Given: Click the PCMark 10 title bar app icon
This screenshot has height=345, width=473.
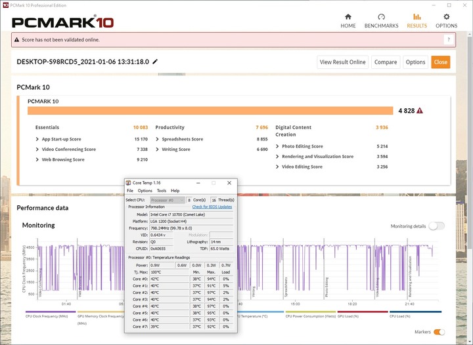Looking at the screenshot, I should (5, 5).
